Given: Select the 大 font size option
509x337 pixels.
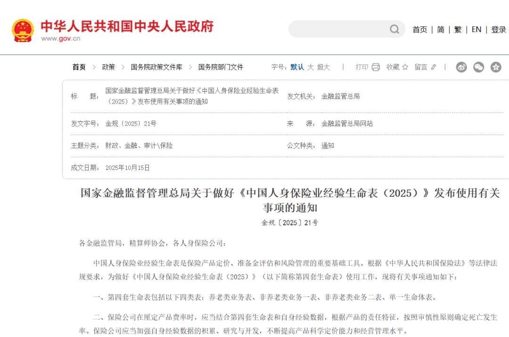Looking at the screenshot, I should coord(311,67).
